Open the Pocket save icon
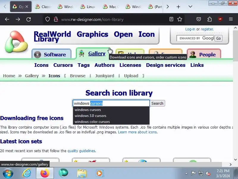Screen dimensions: 238x179 tap(199, 19)
